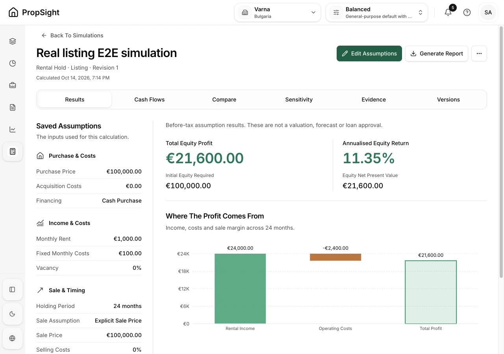The width and height of the screenshot is (504, 354).
Task: Open the Balanced profile selector arrows
Action: click(x=421, y=13)
